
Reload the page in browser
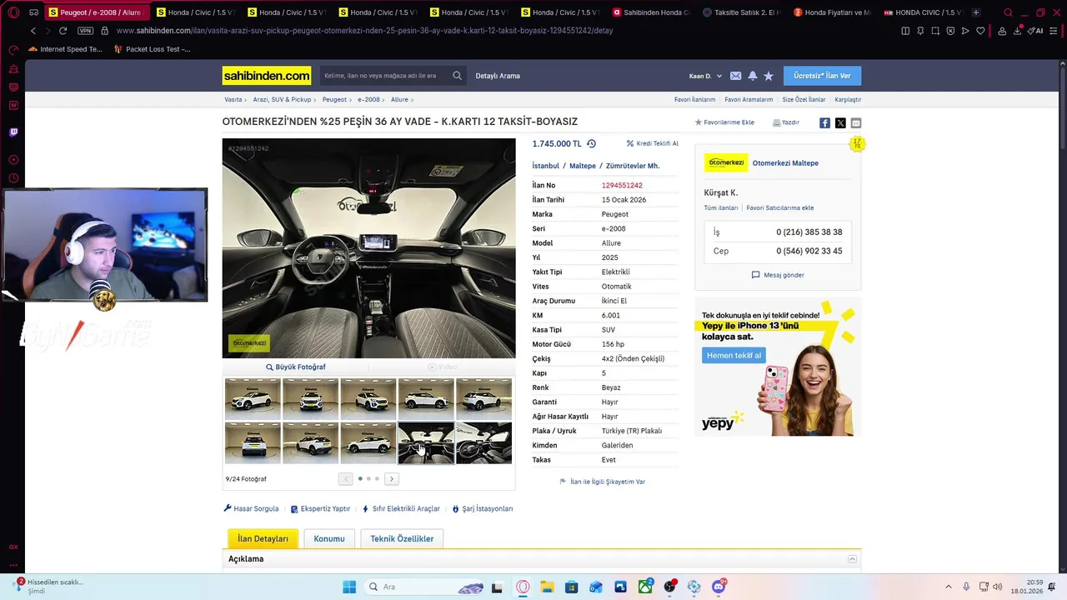point(63,31)
